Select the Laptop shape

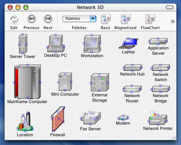[x=128, y=43]
